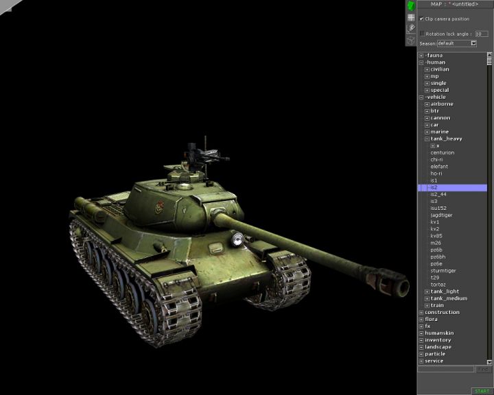494x395 pixels.
Task: Click the green entity mode icon
Action: pyautogui.click(x=411, y=6)
